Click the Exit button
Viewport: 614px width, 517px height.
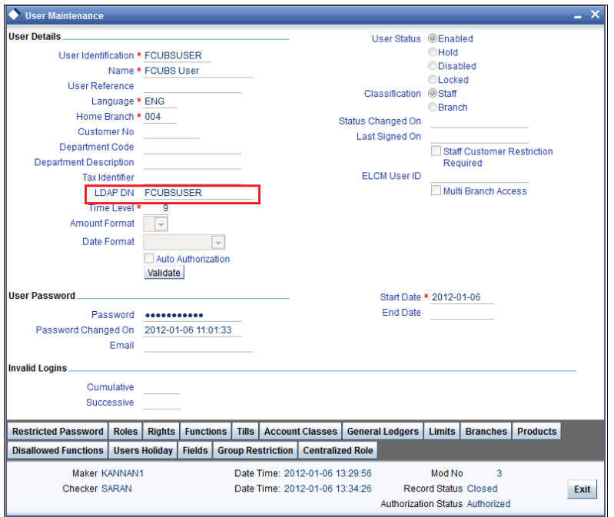coord(582,489)
